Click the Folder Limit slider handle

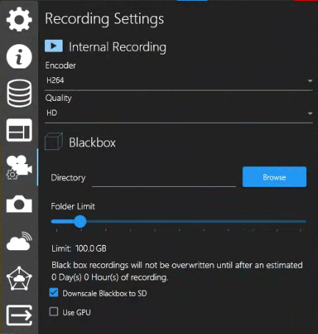(80, 221)
